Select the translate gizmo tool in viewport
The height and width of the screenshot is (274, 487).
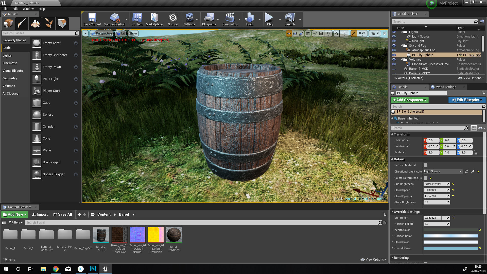click(289, 33)
